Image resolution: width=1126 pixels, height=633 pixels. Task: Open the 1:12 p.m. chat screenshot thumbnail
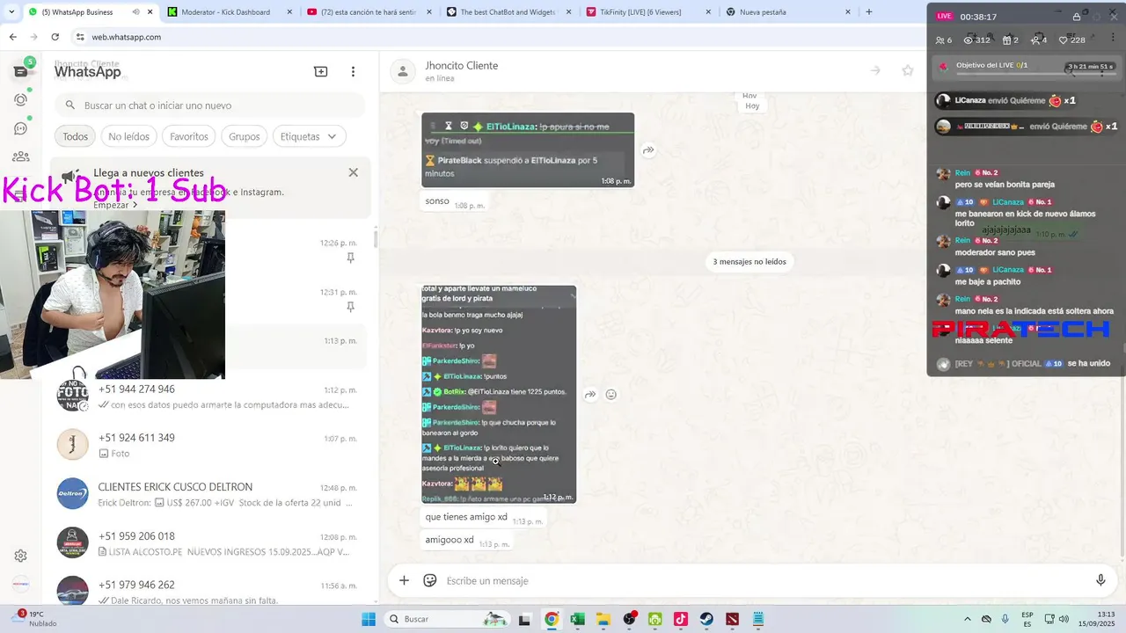tap(499, 394)
